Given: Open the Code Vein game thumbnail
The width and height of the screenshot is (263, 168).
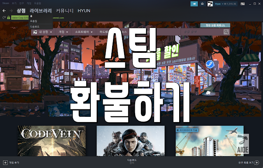Looking at the screenshot, I should (52, 141).
